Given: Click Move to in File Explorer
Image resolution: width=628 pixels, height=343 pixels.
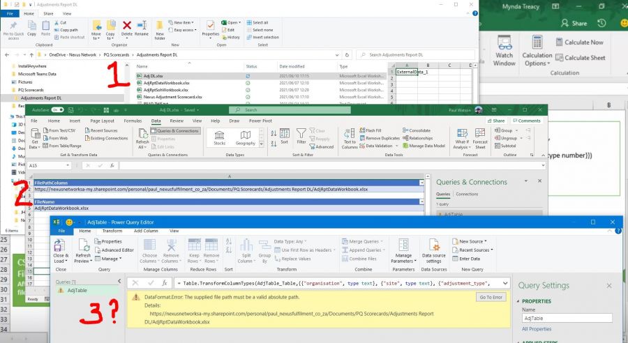Looking at the screenshot, I should click(x=96, y=30).
